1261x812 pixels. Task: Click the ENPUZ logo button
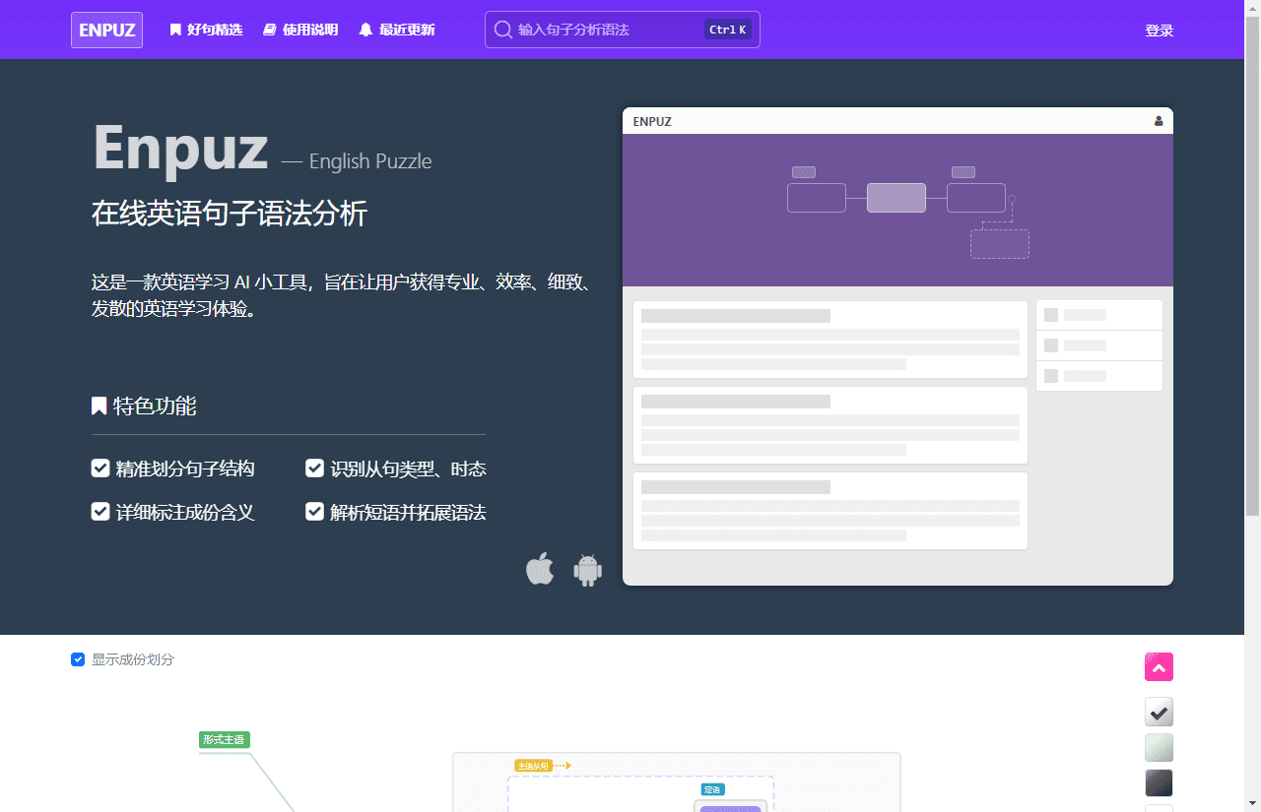(x=106, y=30)
